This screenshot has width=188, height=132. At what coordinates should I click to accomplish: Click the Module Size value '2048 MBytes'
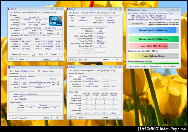point(91,79)
